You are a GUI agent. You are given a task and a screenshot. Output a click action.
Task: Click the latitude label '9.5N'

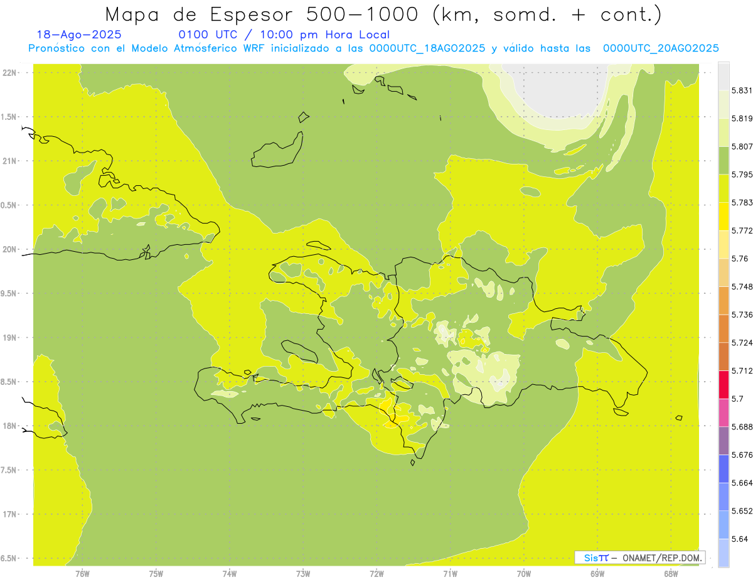click(x=9, y=293)
